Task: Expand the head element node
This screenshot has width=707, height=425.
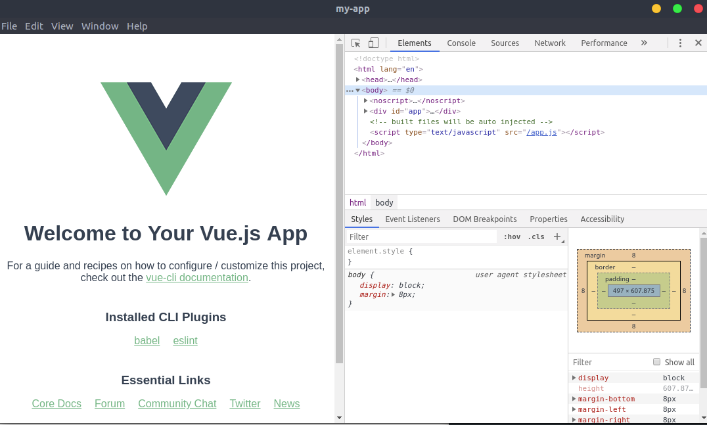Action: pyautogui.click(x=358, y=79)
